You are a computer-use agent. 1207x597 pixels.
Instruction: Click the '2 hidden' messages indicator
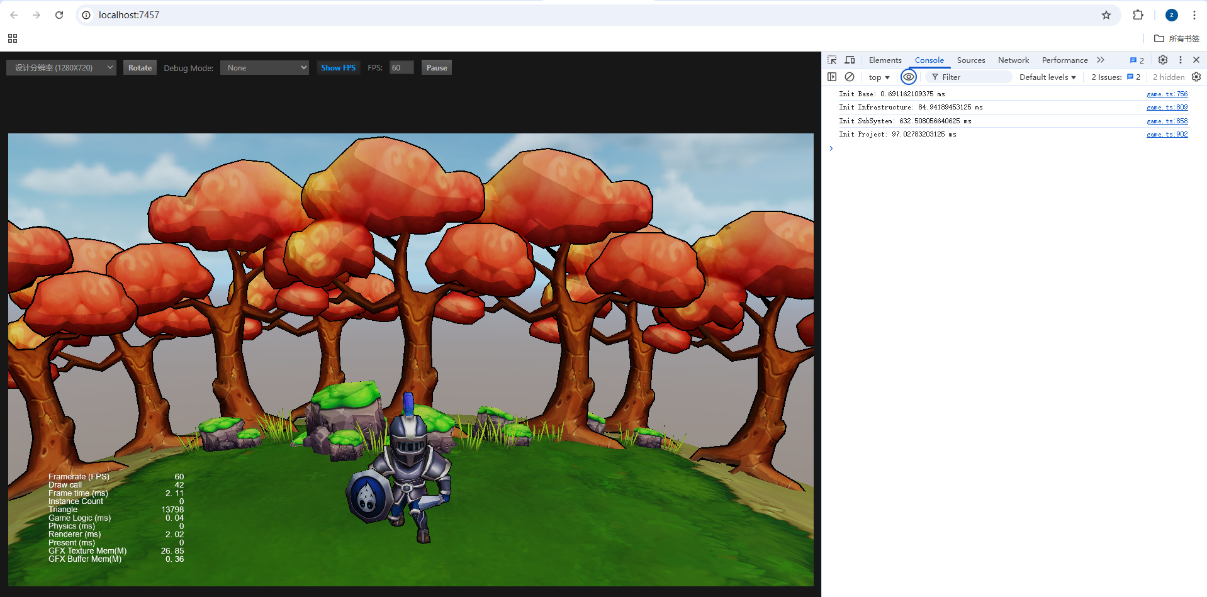pos(1169,77)
